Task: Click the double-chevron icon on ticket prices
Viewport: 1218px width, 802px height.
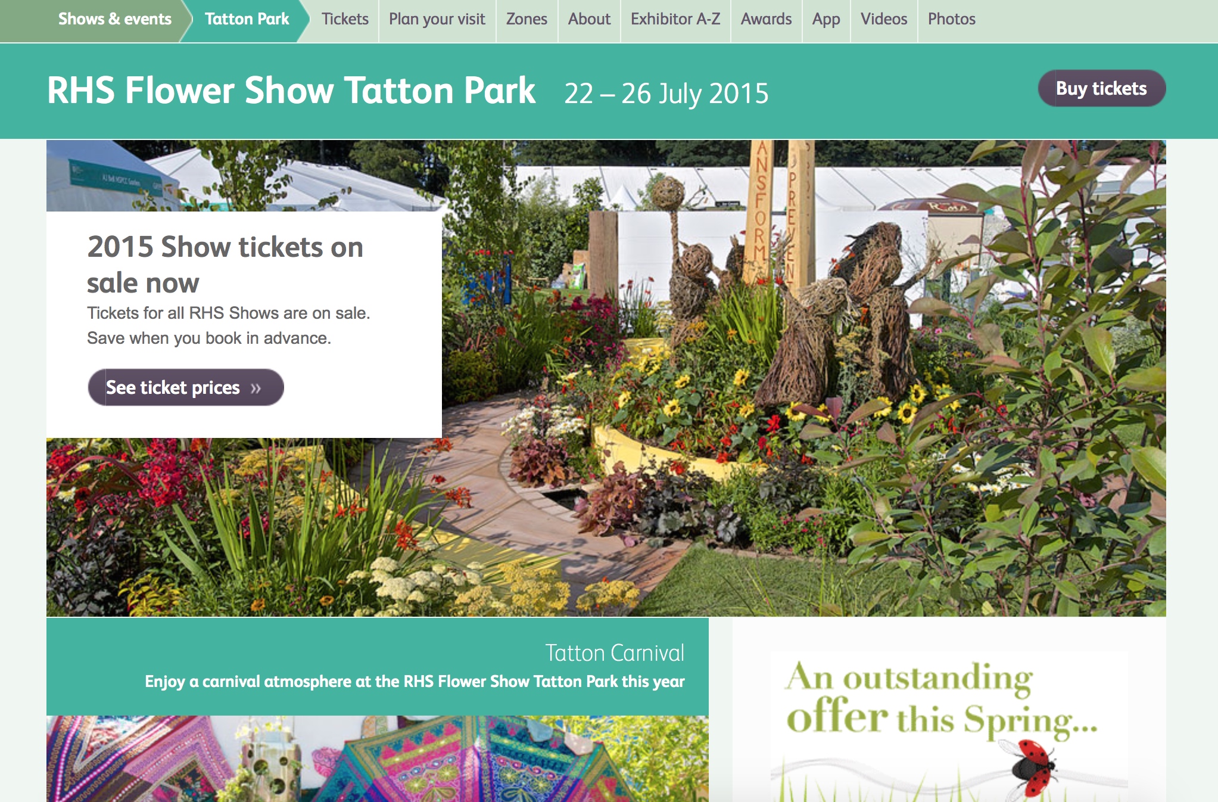Action: click(x=256, y=388)
